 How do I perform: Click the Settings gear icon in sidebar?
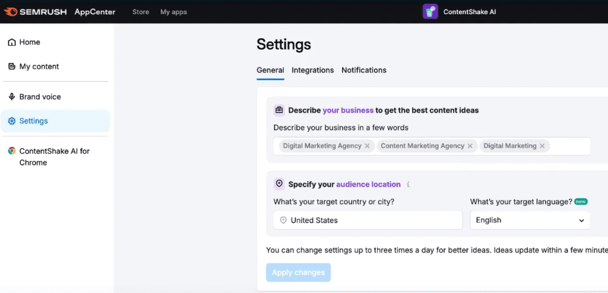coord(12,121)
